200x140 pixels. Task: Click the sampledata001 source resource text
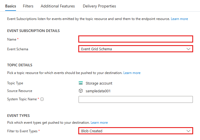[x=98, y=91]
